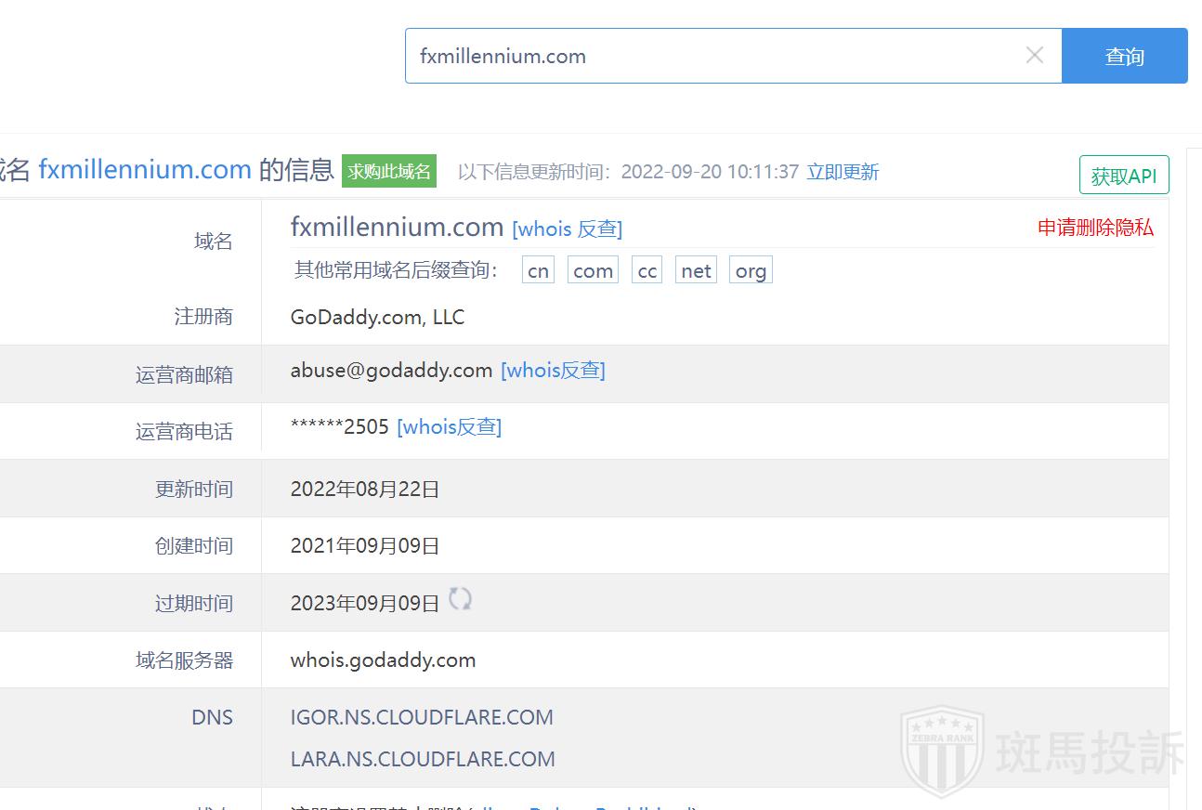Click the LARA.NS.CLOUDFLARE.COM DNS entry

pos(423,759)
